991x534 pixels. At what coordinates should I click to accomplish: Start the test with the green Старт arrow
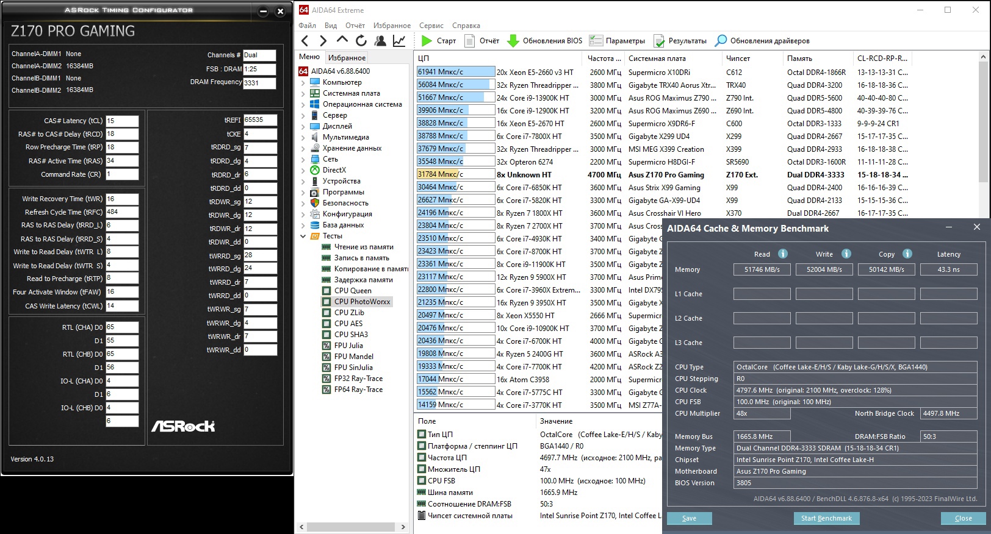(439, 41)
